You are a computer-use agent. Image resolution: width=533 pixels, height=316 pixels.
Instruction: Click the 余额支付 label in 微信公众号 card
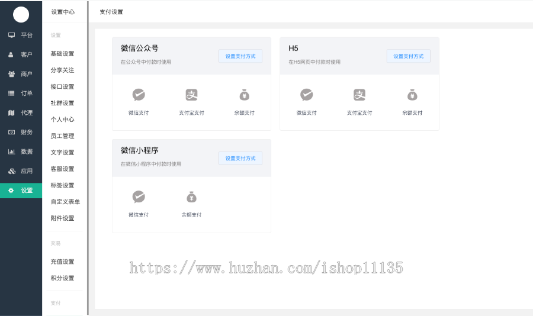[245, 113]
